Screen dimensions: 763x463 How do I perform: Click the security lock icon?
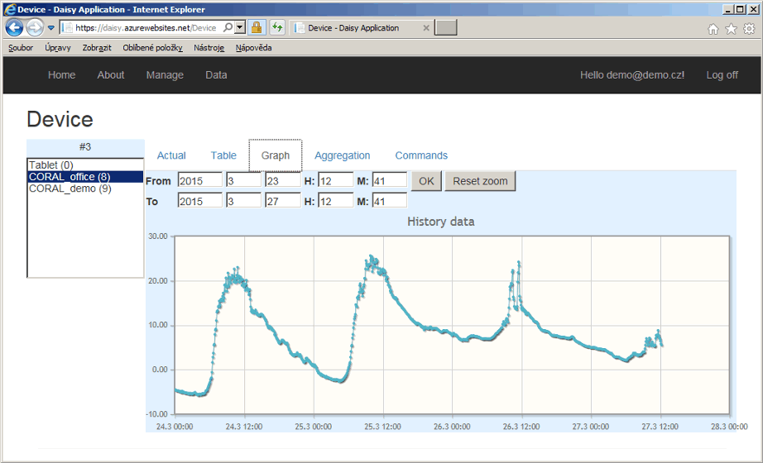tap(257, 28)
